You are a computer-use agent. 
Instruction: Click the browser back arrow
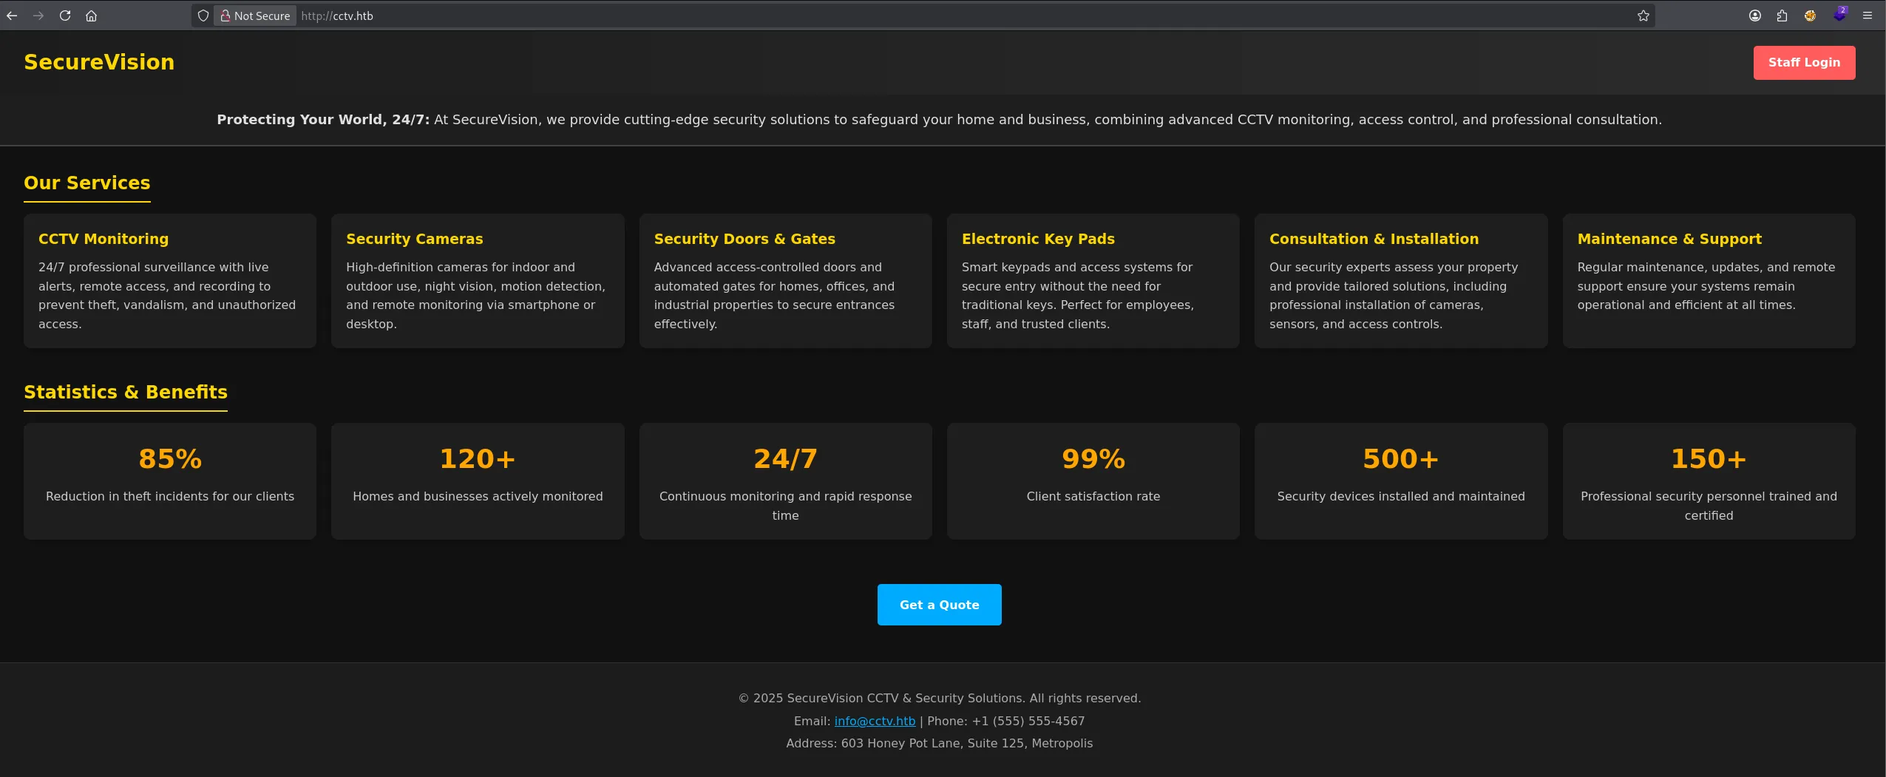(x=12, y=16)
